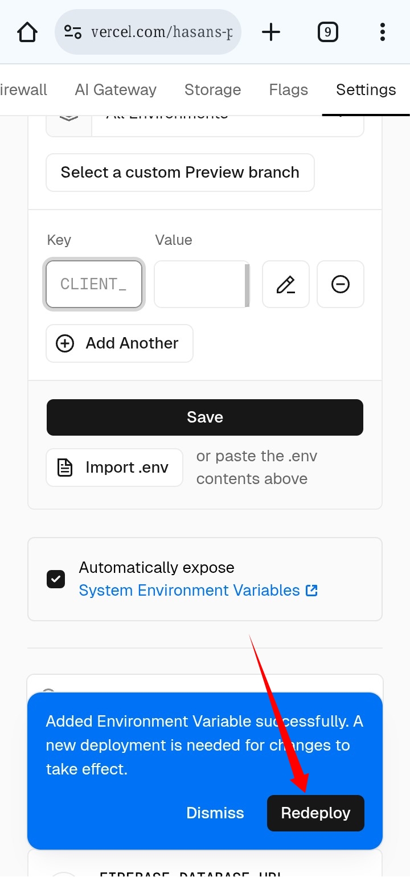Open the browser three-dot menu
The width and height of the screenshot is (410, 877).
(x=383, y=32)
